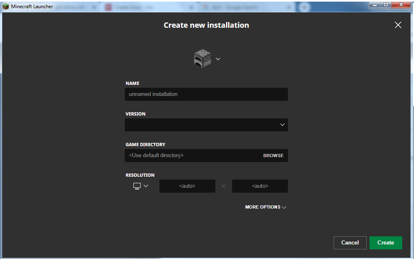Maximize the Minecraft Launcher window
The image size is (414, 260).
pos(385,4)
